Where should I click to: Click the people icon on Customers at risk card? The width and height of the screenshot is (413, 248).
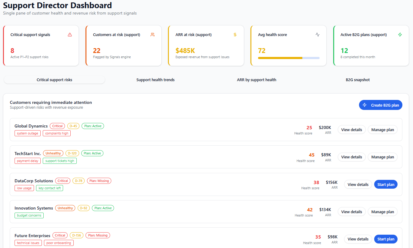pos(153,35)
